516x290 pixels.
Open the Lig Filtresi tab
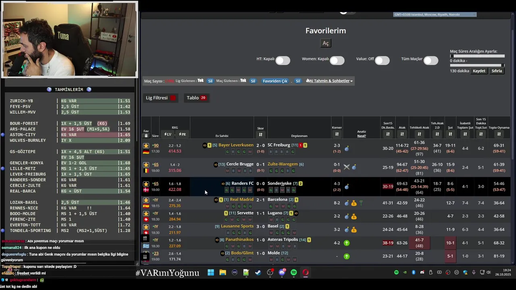tap(161, 98)
